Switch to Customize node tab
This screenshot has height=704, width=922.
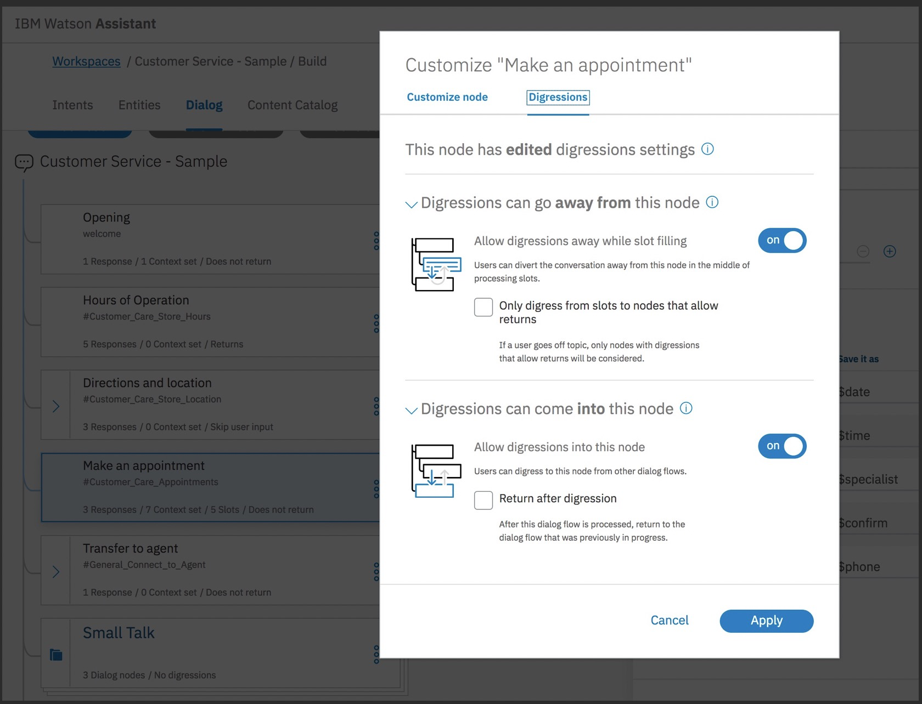click(x=447, y=97)
